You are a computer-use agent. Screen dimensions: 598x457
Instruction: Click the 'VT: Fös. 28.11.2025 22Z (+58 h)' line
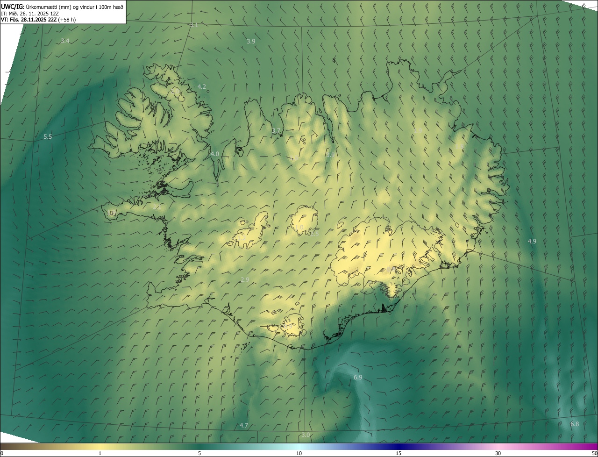[x=38, y=20]
